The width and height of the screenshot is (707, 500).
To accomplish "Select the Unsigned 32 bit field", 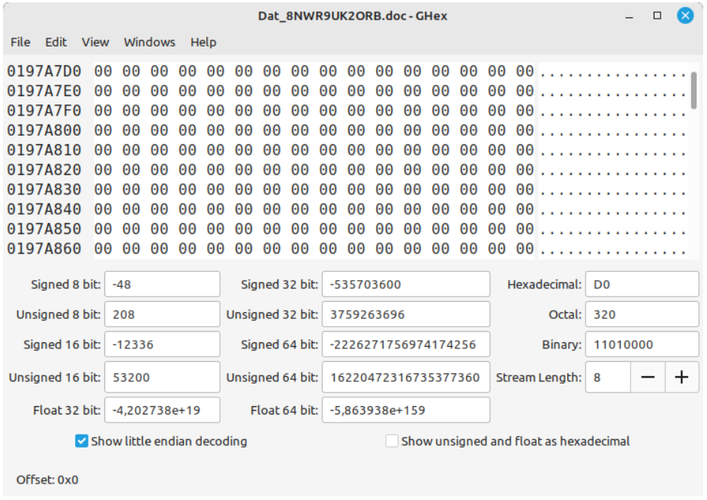I will click(x=405, y=315).
